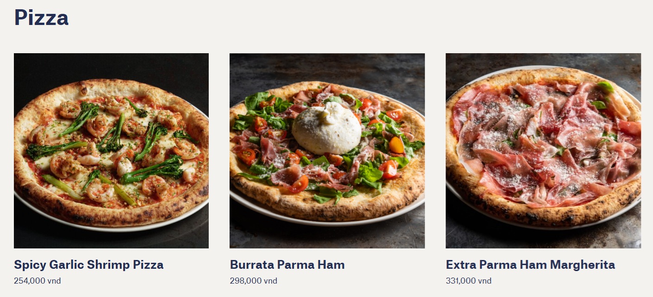Screen dimensions: 653x297
Task: Click the white burrata cheese ball
Action: [327, 128]
